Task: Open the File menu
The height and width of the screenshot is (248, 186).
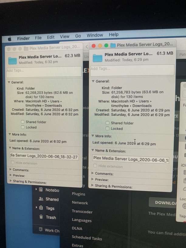Action: click(x=38, y=38)
